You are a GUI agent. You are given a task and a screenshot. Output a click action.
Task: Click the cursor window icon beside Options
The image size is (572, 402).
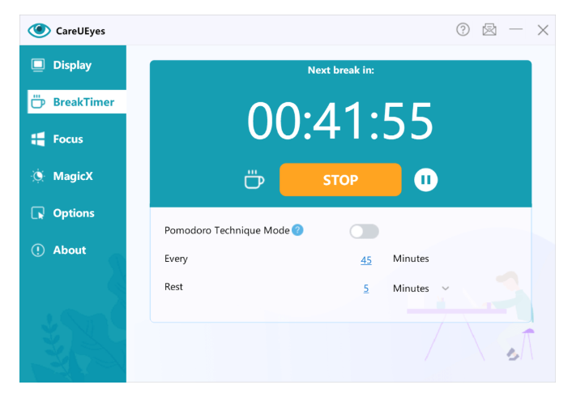click(38, 213)
